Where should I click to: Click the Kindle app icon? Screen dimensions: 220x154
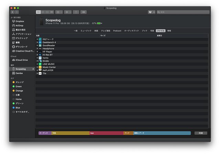pyautogui.click(x=40, y=61)
